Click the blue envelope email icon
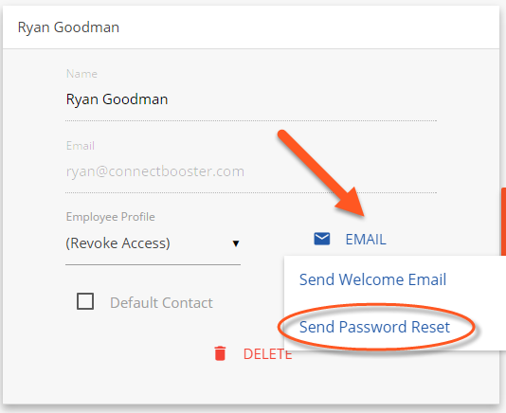 (322, 239)
